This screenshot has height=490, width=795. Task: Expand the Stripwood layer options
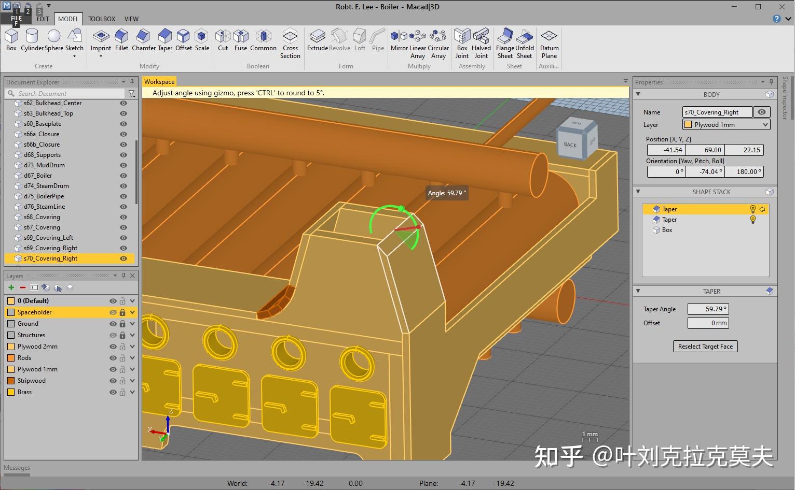pos(132,380)
